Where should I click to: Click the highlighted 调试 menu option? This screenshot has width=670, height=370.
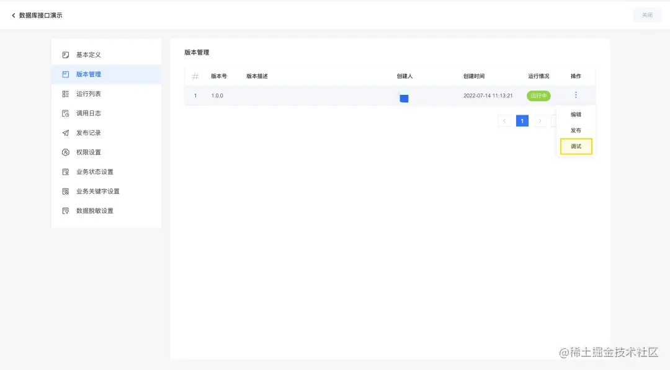[x=576, y=146]
